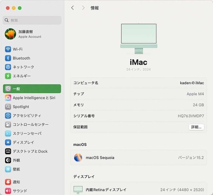The height and width of the screenshot is (195, 213).
Task: Select Wi-Fi label in sidebar
Action: [x=17, y=49]
